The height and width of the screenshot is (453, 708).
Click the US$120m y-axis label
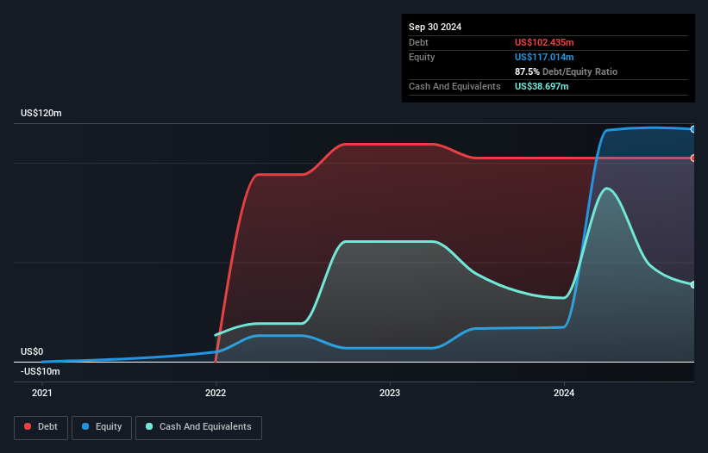coord(41,113)
